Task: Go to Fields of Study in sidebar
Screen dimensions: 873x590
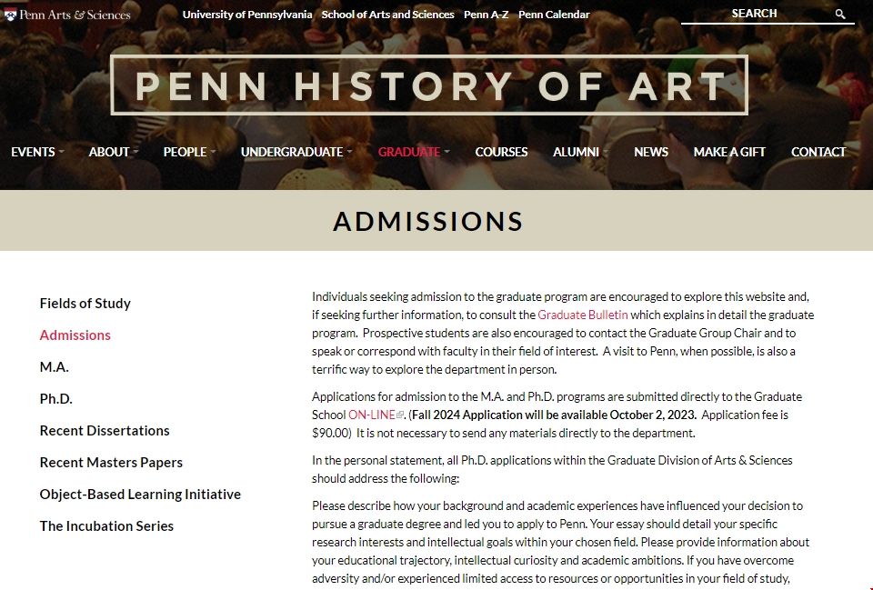Action: 85,304
